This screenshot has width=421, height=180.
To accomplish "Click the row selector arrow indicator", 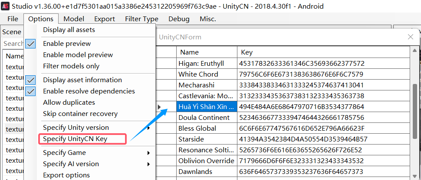I will click(x=160, y=106).
